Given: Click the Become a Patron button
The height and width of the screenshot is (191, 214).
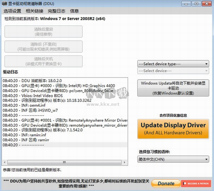Looking at the screenshot, I should coord(196,183).
